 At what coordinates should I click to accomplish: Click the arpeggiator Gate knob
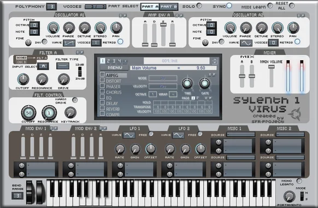coord(205,83)
